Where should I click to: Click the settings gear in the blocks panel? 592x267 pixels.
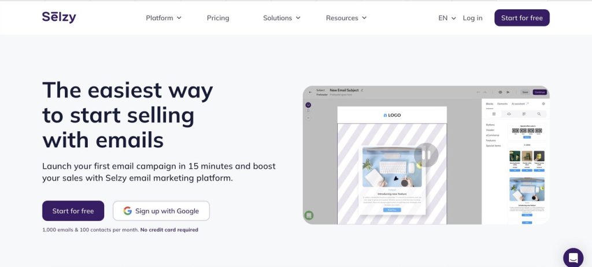543,103
